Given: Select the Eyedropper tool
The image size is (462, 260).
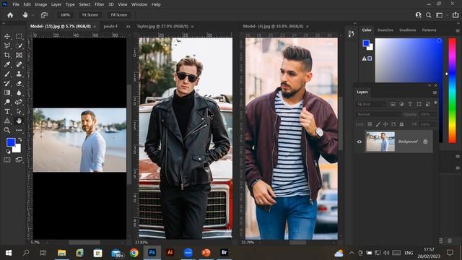Looking at the screenshot, I should 7,64.
